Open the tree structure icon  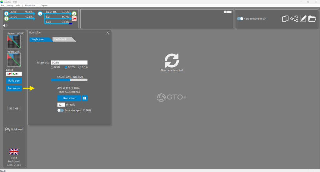(x=294, y=18)
